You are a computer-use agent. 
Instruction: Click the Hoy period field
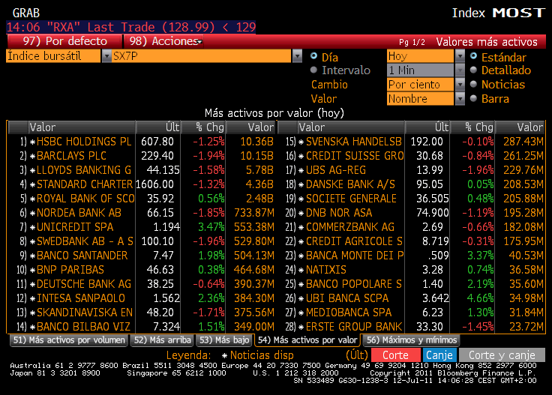coord(420,56)
